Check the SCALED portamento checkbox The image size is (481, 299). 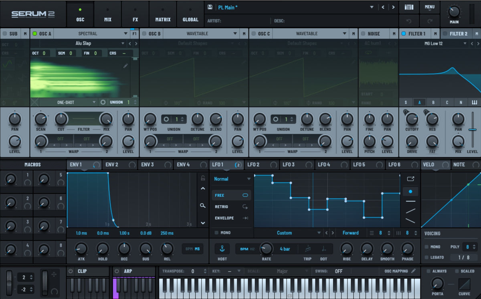pos(457,271)
